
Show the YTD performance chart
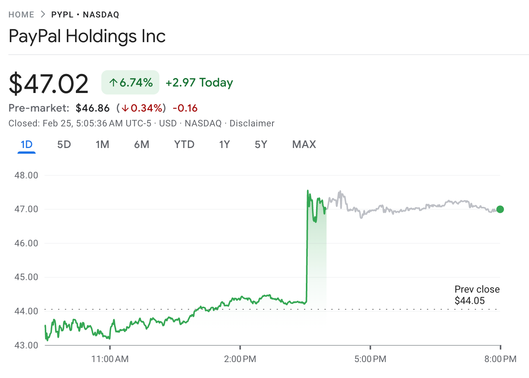tap(184, 145)
